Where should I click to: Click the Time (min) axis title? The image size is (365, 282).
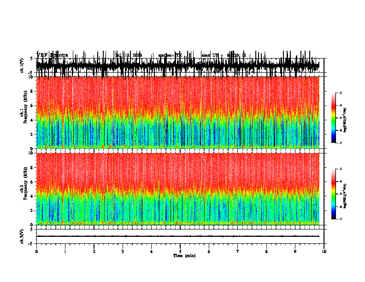pyautogui.click(x=184, y=256)
